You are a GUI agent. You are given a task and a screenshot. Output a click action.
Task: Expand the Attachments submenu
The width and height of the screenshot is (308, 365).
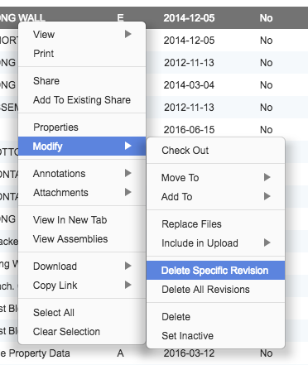(82, 192)
